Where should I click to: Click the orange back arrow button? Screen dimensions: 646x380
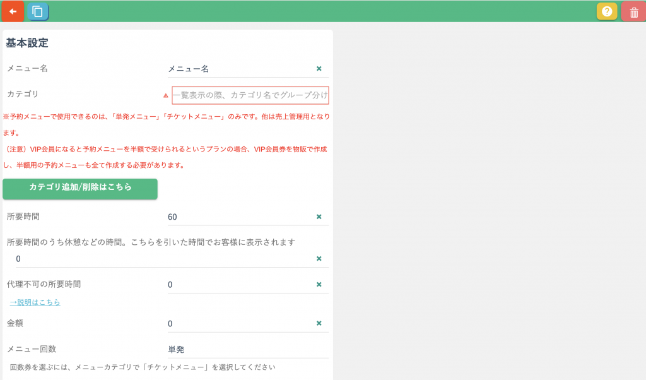[13, 11]
